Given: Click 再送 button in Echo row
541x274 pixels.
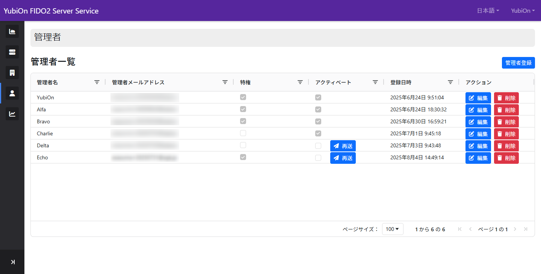Looking at the screenshot, I should coord(343,158).
